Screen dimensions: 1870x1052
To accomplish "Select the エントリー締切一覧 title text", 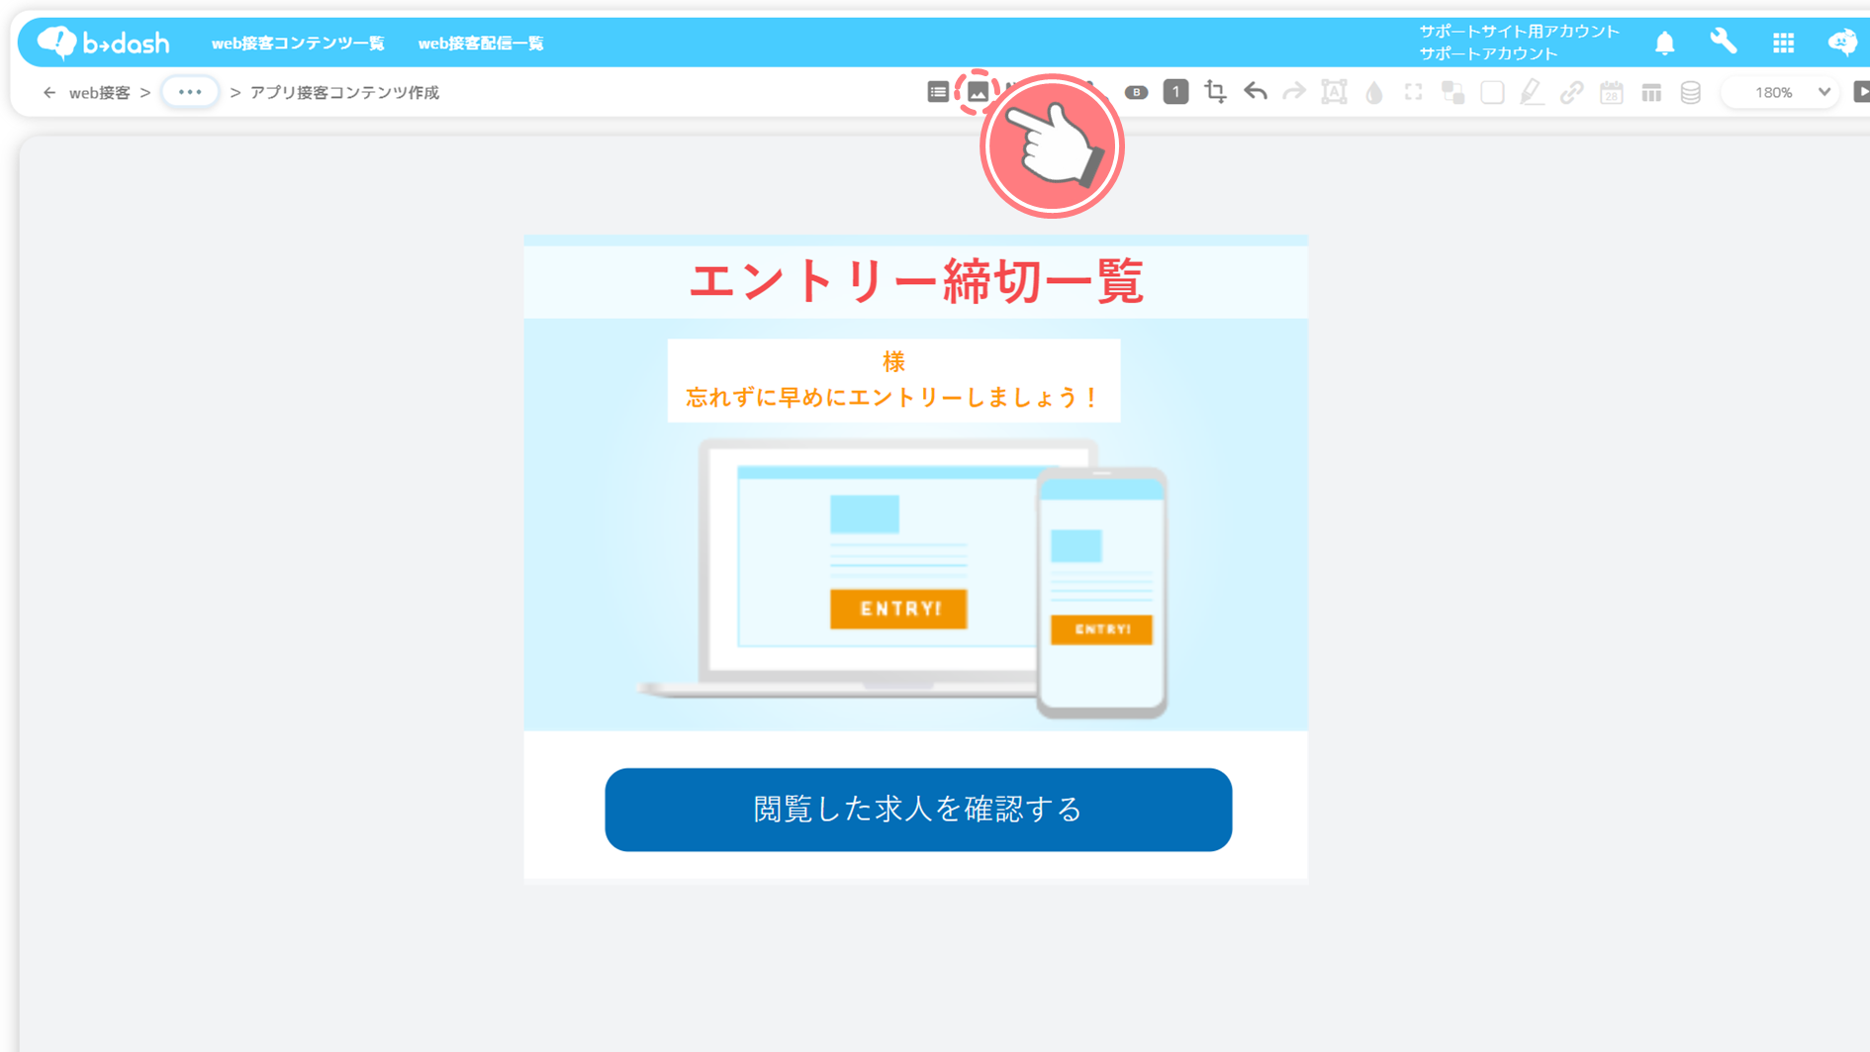I will 916,282.
